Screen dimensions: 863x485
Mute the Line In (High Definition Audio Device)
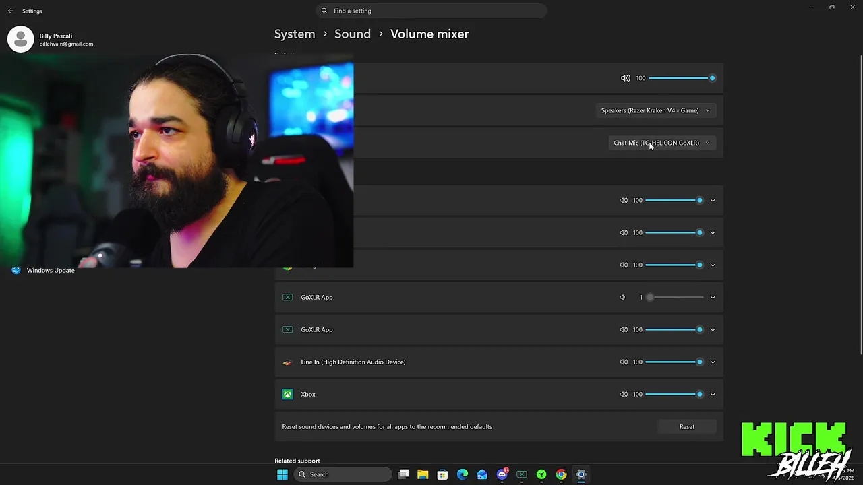(x=624, y=362)
